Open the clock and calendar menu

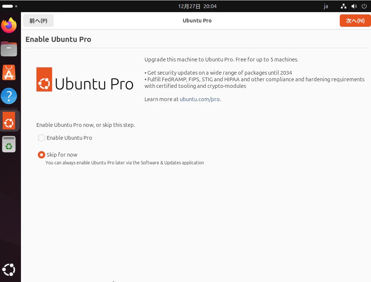click(197, 6)
